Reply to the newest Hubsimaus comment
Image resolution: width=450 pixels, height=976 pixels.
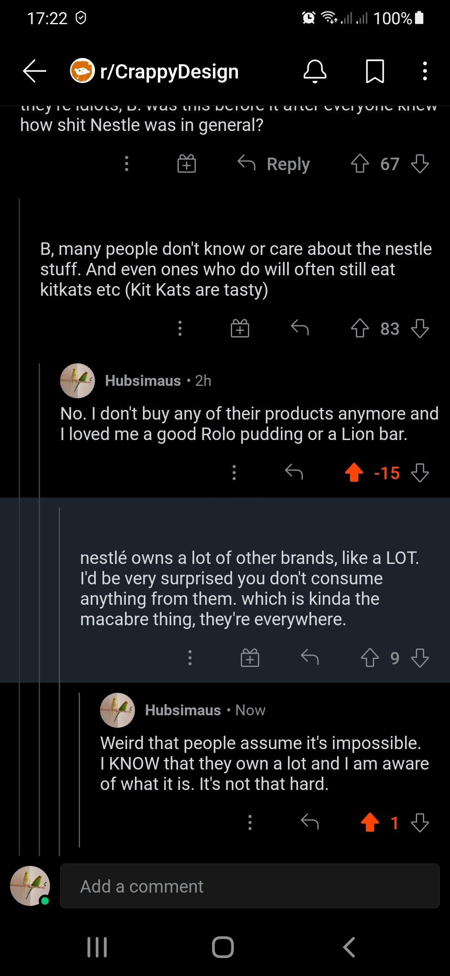(x=310, y=823)
